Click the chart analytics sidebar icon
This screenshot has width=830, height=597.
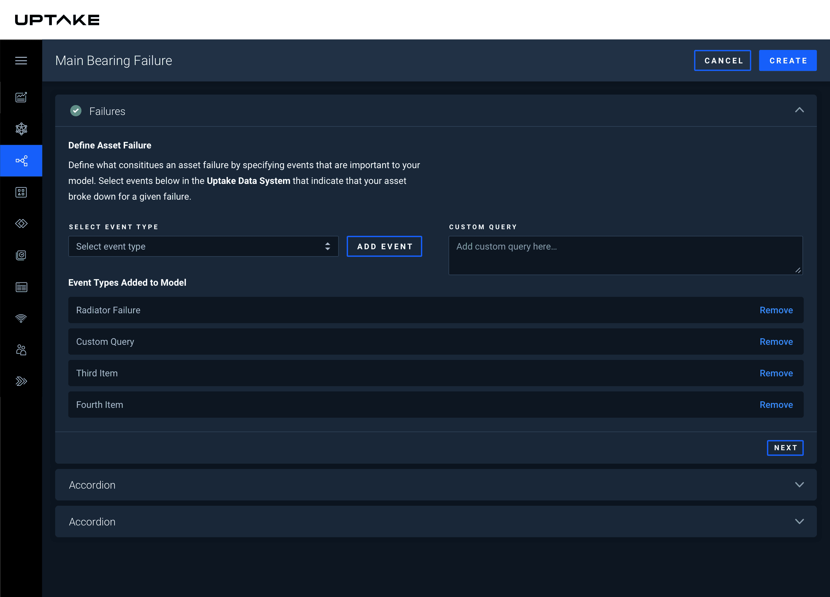[21, 97]
